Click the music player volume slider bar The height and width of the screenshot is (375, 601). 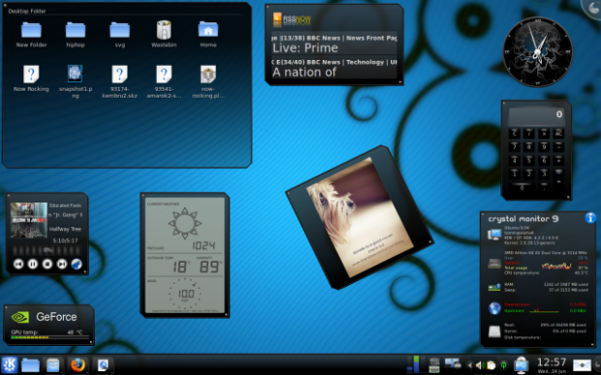point(47,250)
